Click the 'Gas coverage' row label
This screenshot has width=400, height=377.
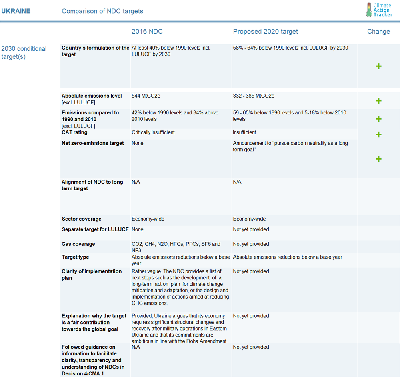78,244
